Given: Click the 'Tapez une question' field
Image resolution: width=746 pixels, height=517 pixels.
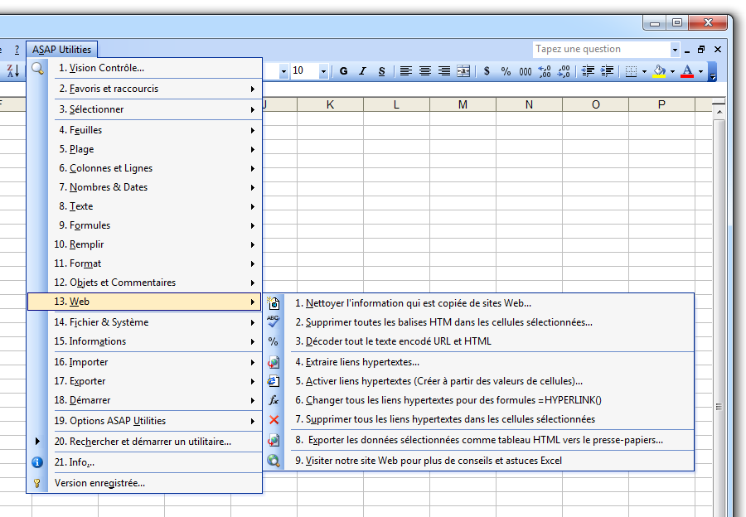Looking at the screenshot, I should (x=601, y=49).
